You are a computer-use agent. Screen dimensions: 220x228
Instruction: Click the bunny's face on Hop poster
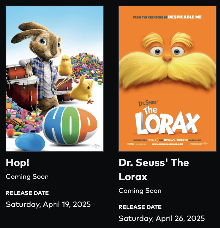click(x=47, y=46)
